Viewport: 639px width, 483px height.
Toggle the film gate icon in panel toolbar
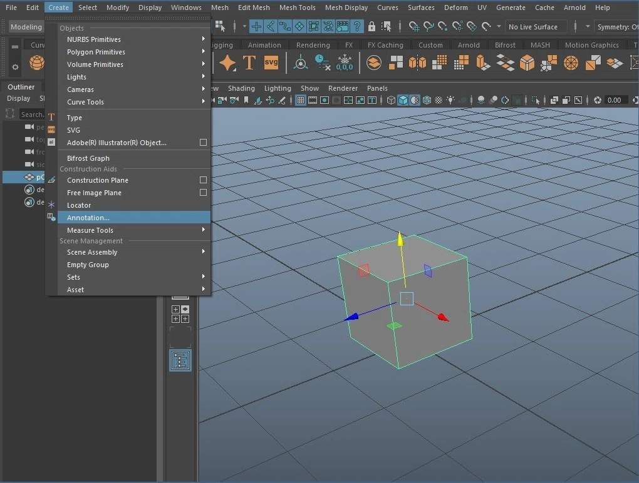(x=313, y=100)
